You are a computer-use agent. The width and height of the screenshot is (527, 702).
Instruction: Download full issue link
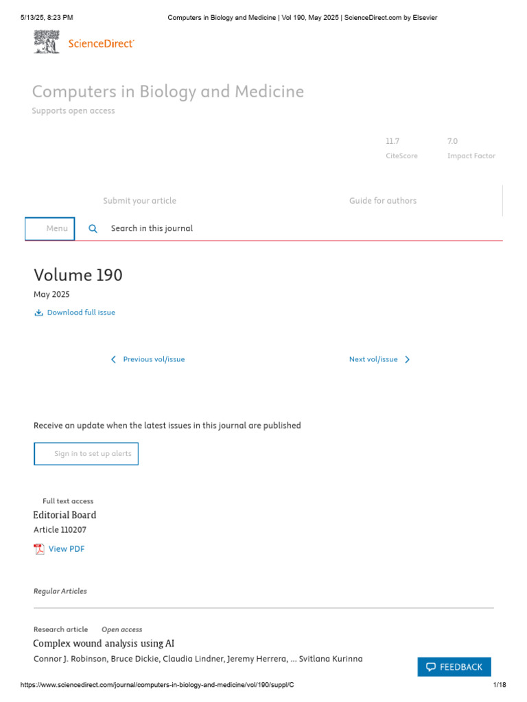(x=81, y=313)
